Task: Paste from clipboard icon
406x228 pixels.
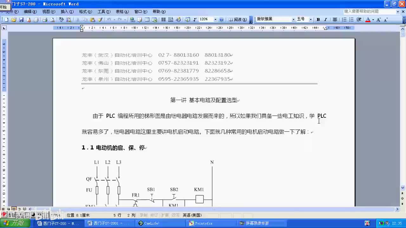Action: tap(93, 20)
